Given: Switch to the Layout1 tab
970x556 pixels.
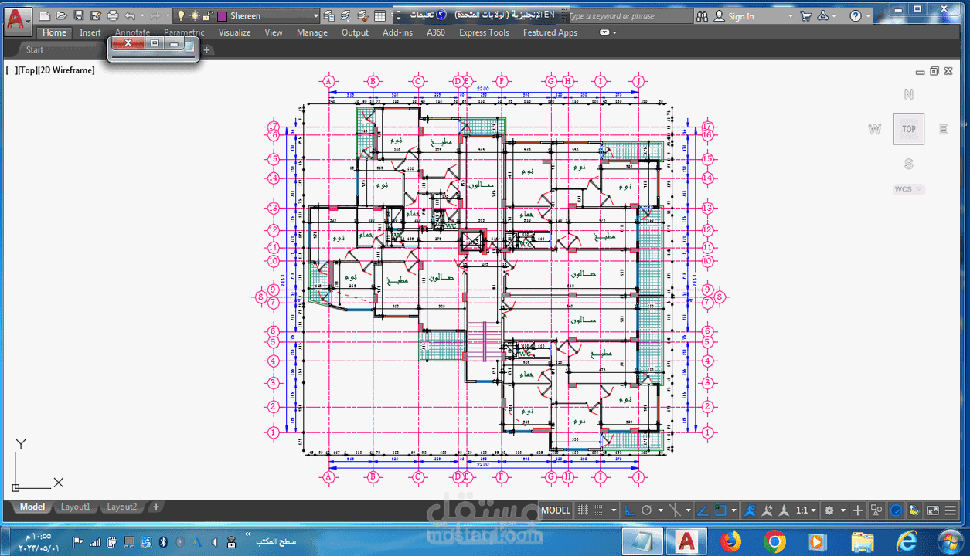Looking at the screenshot, I should click(76, 507).
